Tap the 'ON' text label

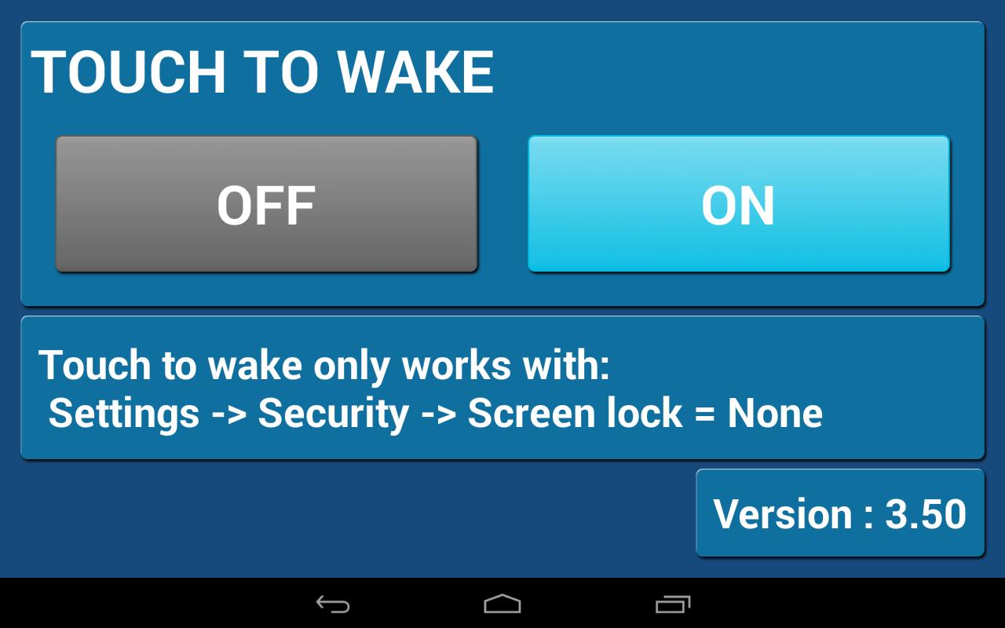pos(738,206)
